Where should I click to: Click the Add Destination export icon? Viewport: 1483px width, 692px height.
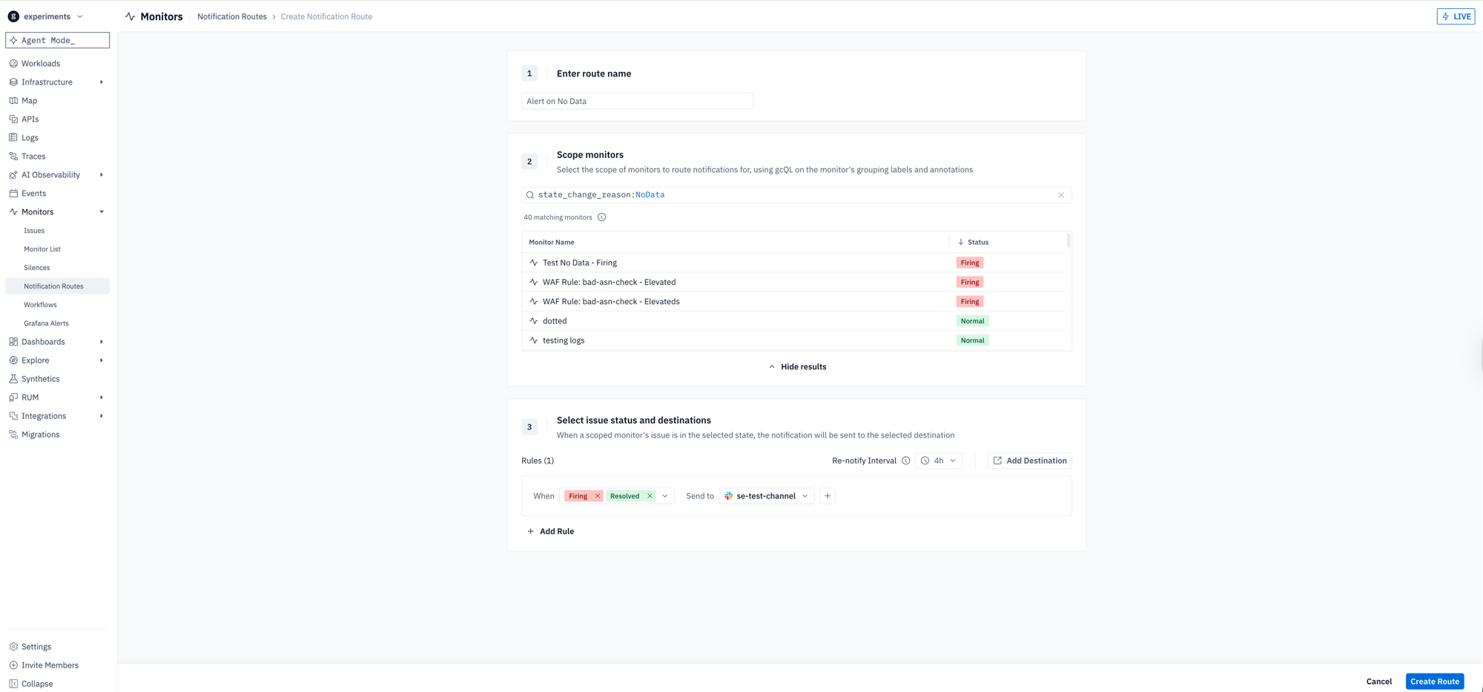[x=997, y=461]
